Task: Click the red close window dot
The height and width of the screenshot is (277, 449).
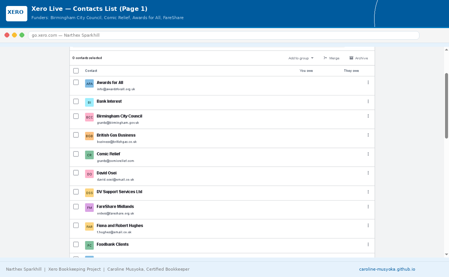Action: coord(7,35)
